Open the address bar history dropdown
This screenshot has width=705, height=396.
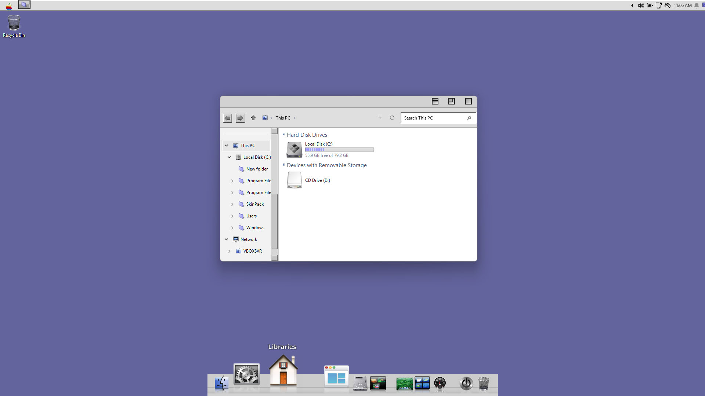pyautogui.click(x=380, y=118)
